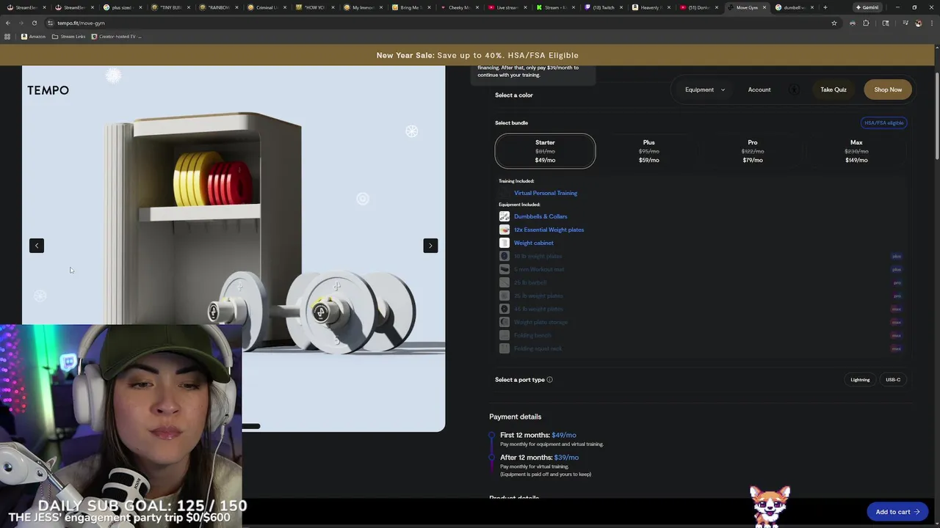Click the Weight cabinet thumbnail icon

click(x=505, y=243)
